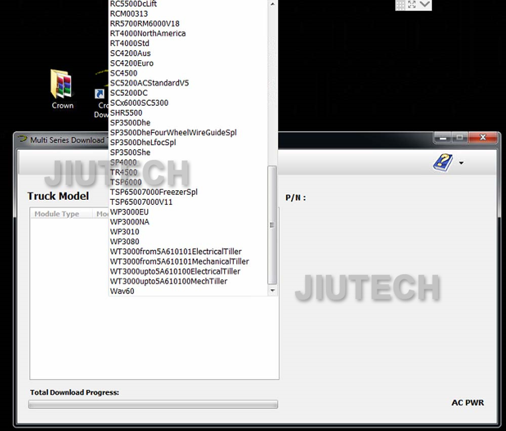Click the grid view icon at top
The image size is (506, 431).
pos(400,5)
